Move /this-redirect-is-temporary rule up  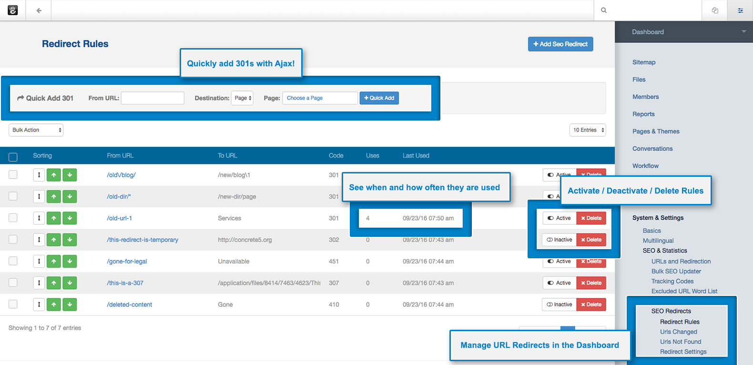(x=54, y=240)
